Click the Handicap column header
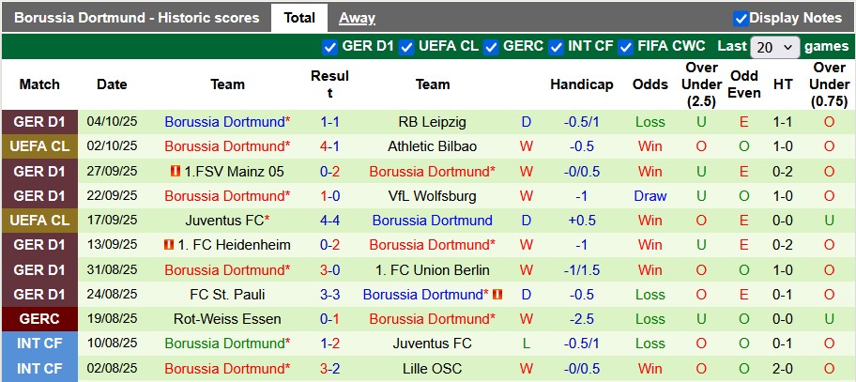The height and width of the screenshot is (382, 856). [581, 84]
